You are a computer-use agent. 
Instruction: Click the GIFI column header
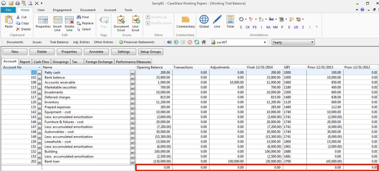coord(295,67)
